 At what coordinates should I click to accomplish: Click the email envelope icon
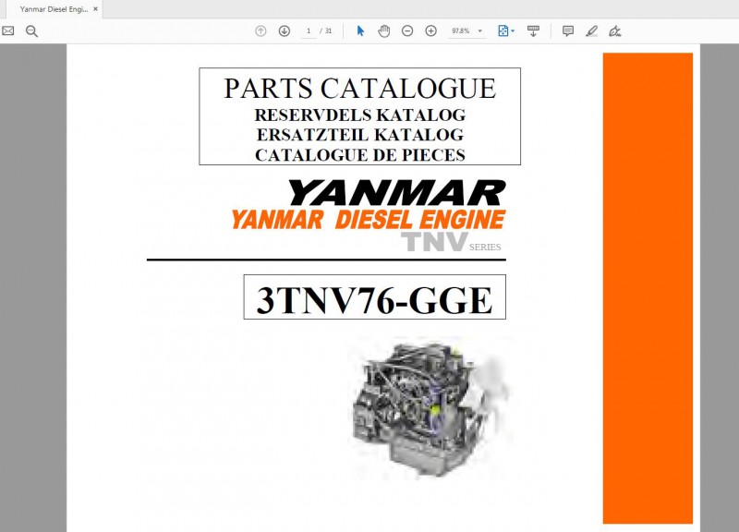tap(7, 31)
